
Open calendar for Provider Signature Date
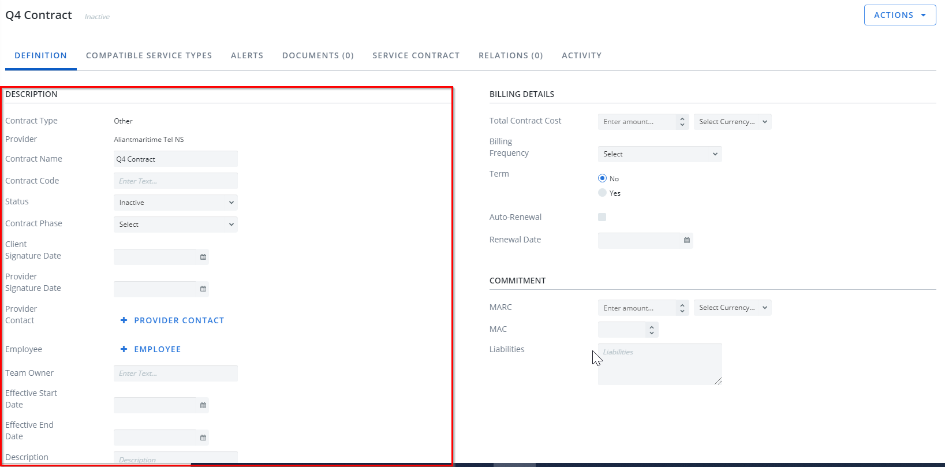pyautogui.click(x=203, y=289)
